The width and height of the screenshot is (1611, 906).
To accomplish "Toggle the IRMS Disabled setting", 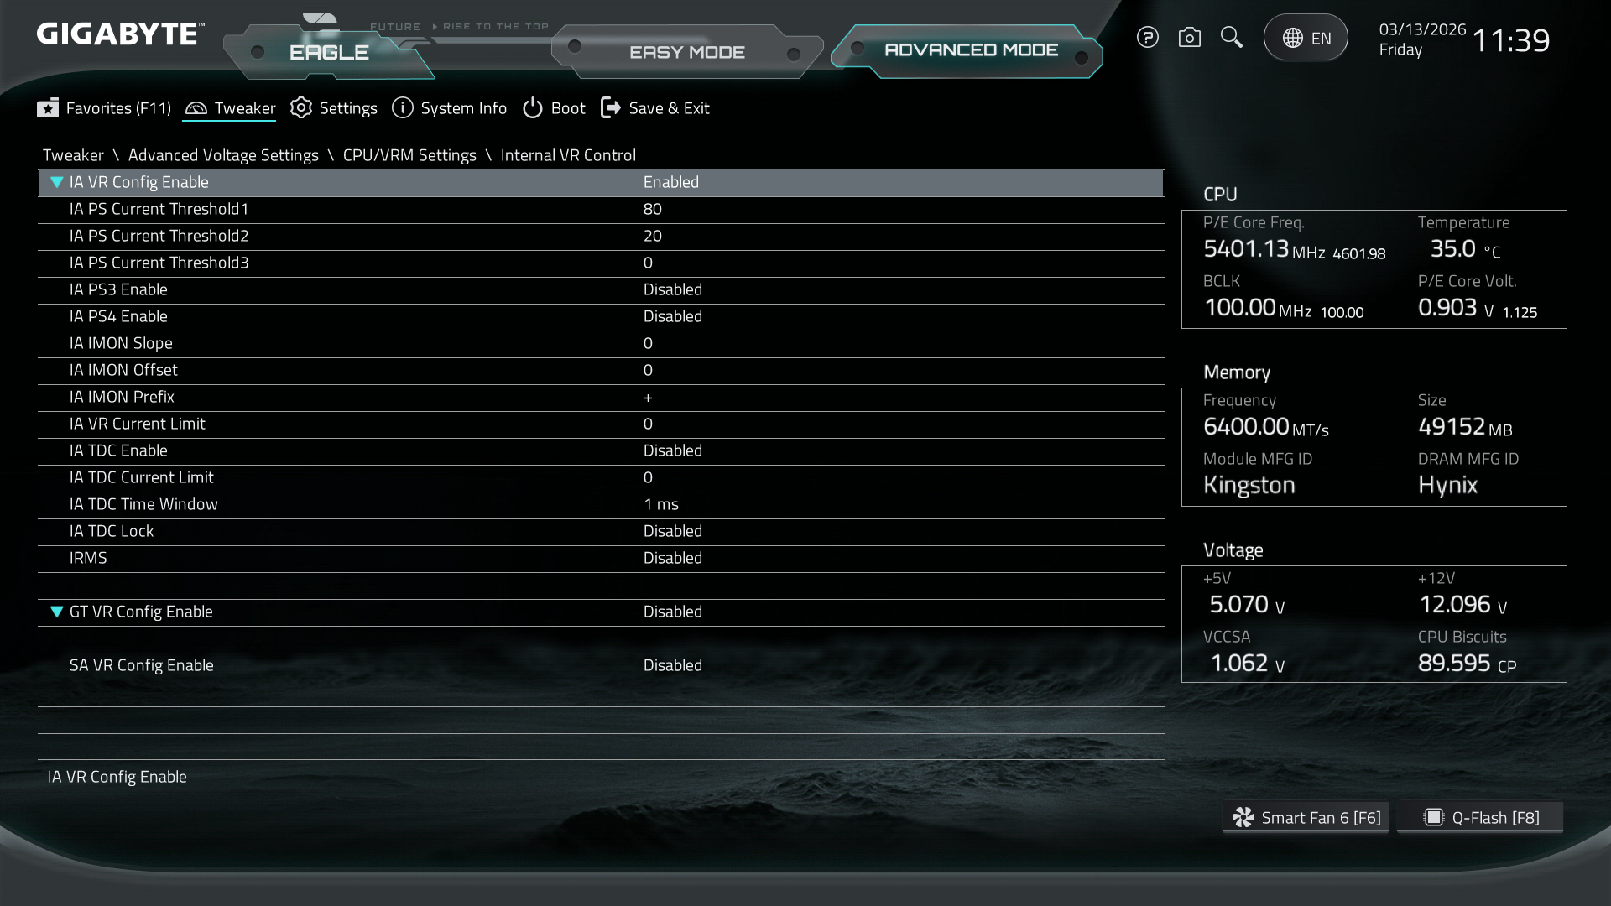I will [672, 558].
